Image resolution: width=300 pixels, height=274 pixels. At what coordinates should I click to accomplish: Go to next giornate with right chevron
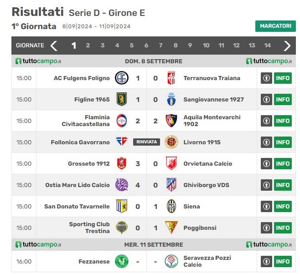tap(287, 46)
